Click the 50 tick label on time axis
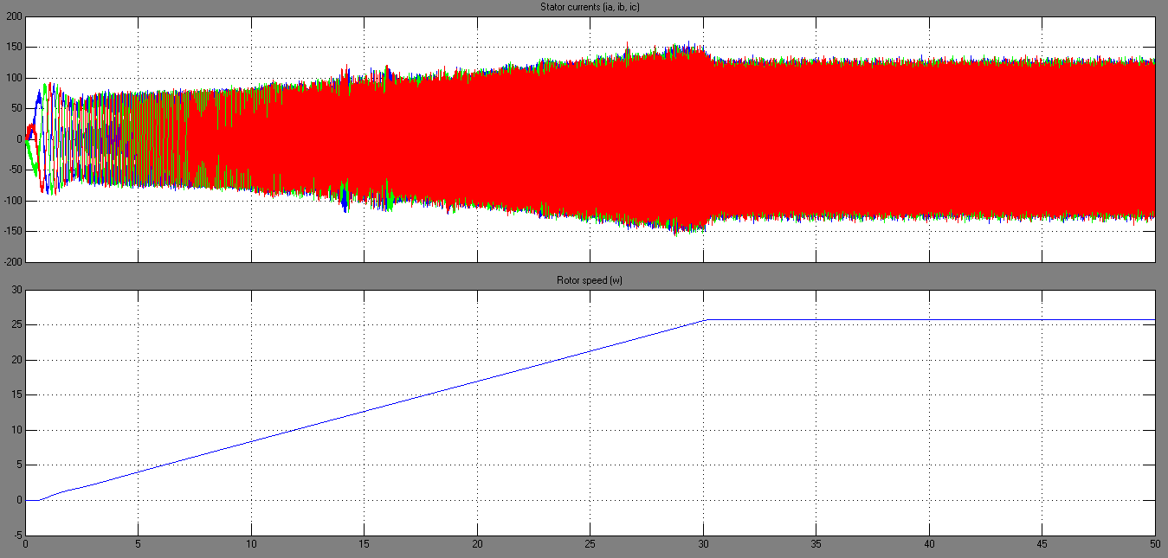This screenshot has width=1168, height=558. click(x=1155, y=545)
